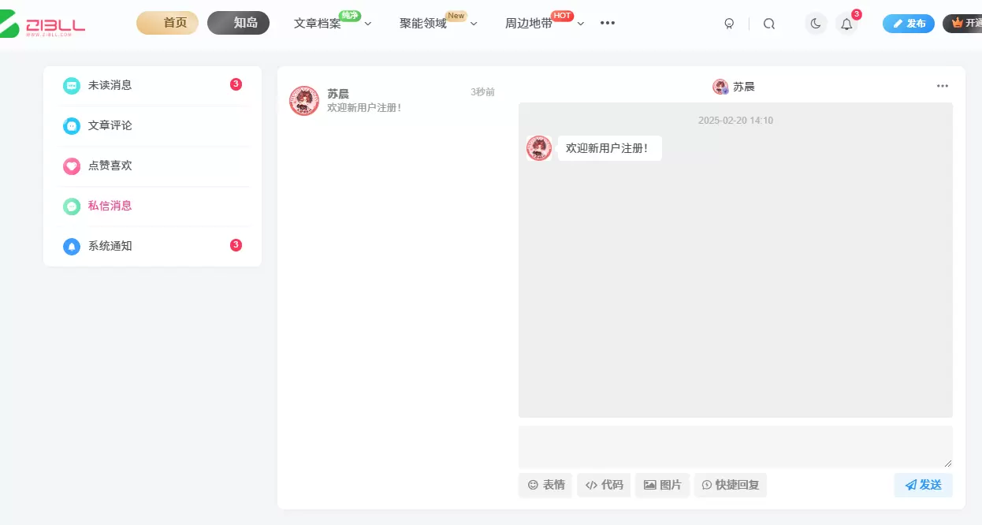The width and height of the screenshot is (982, 525).
Task: Open the more navigation items ellipsis
Action: pos(608,23)
